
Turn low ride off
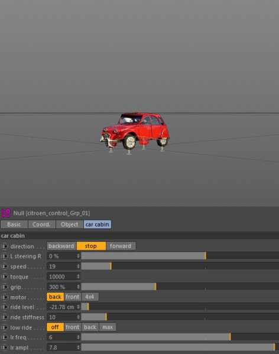click(55, 327)
